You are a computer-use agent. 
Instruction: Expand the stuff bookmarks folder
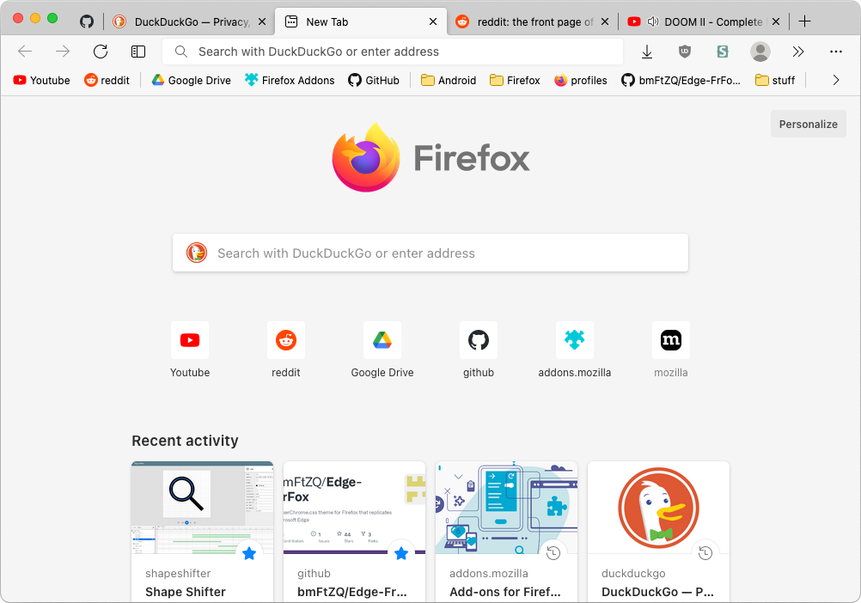coord(775,80)
